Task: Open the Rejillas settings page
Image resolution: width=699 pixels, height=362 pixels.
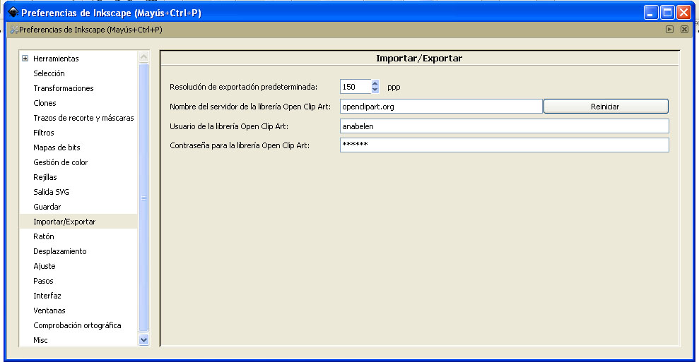Action: click(45, 177)
